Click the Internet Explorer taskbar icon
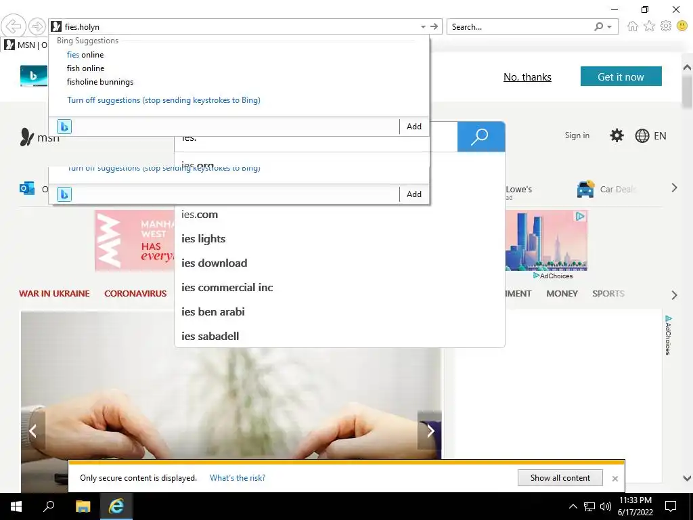The height and width of the screenshot is (520, 693). tap(116, 506)
